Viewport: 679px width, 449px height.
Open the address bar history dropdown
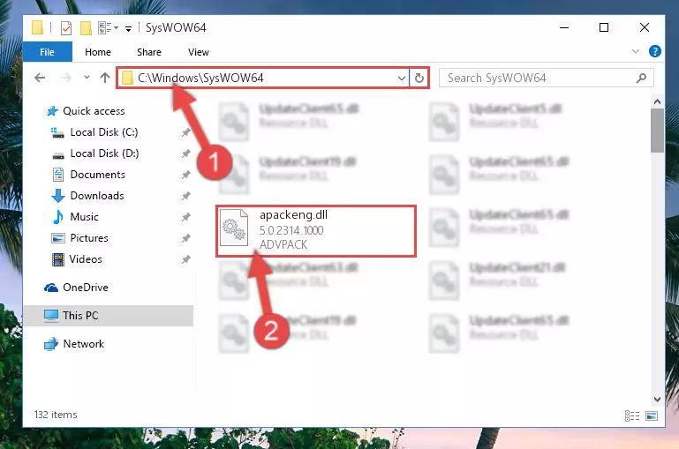tap(402, 79)
